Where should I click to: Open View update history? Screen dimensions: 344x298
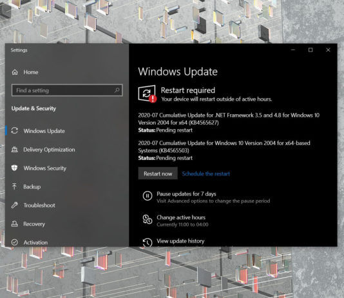tap(180, 241)
